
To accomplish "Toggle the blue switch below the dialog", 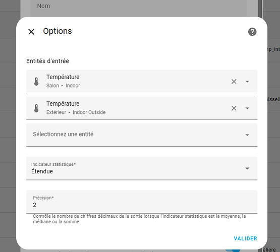I will [x=233, y=250].
